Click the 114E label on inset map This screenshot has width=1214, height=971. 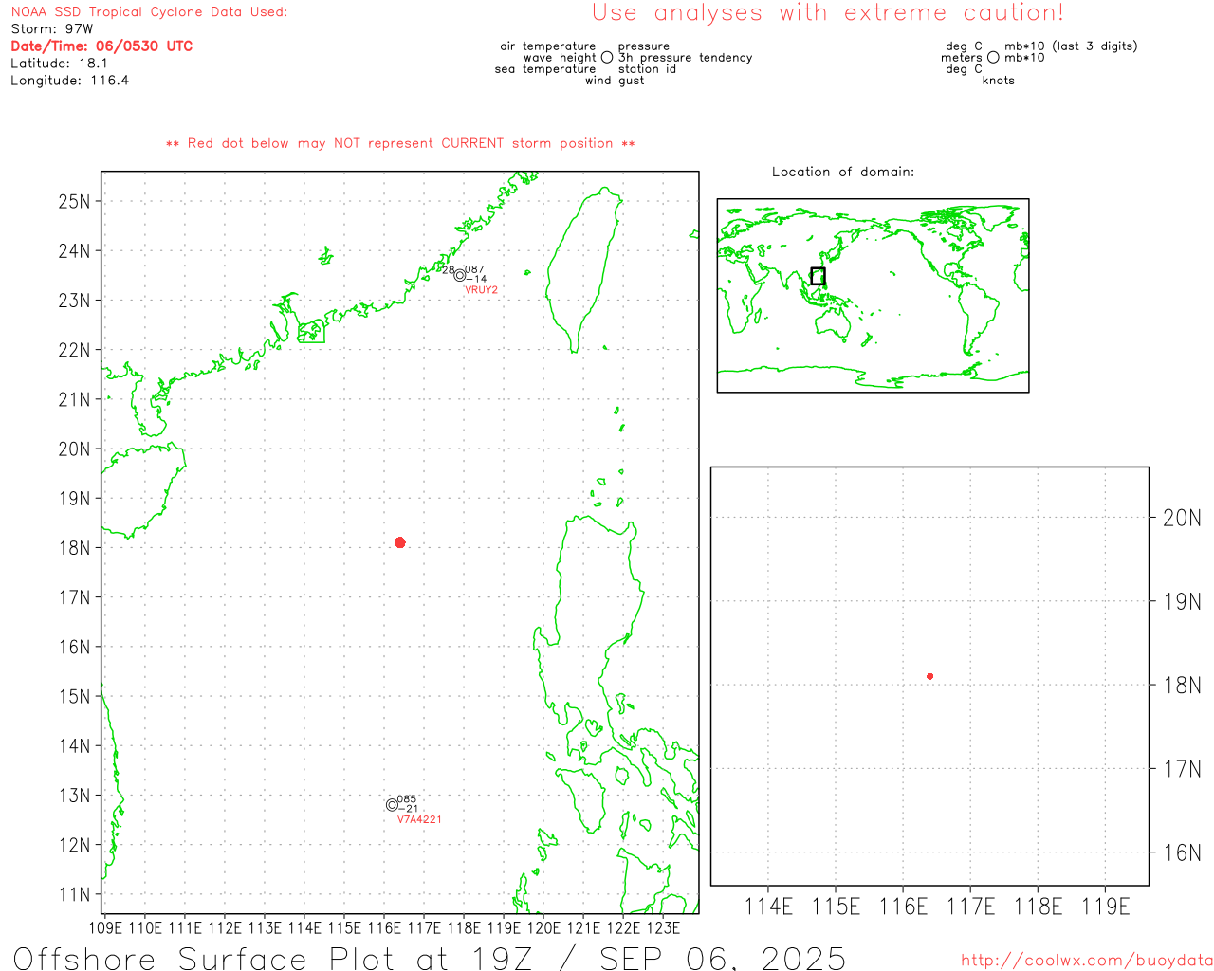[768, 907]
